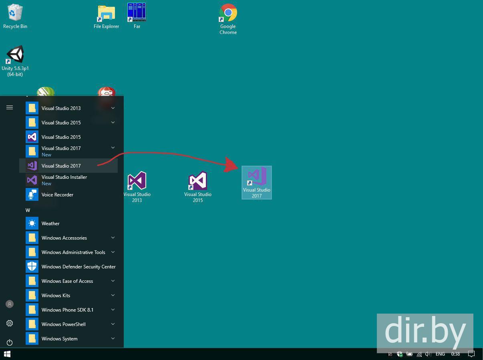
Task: Open File Explorer desktop shortcut
Action: tap(106, 17)
